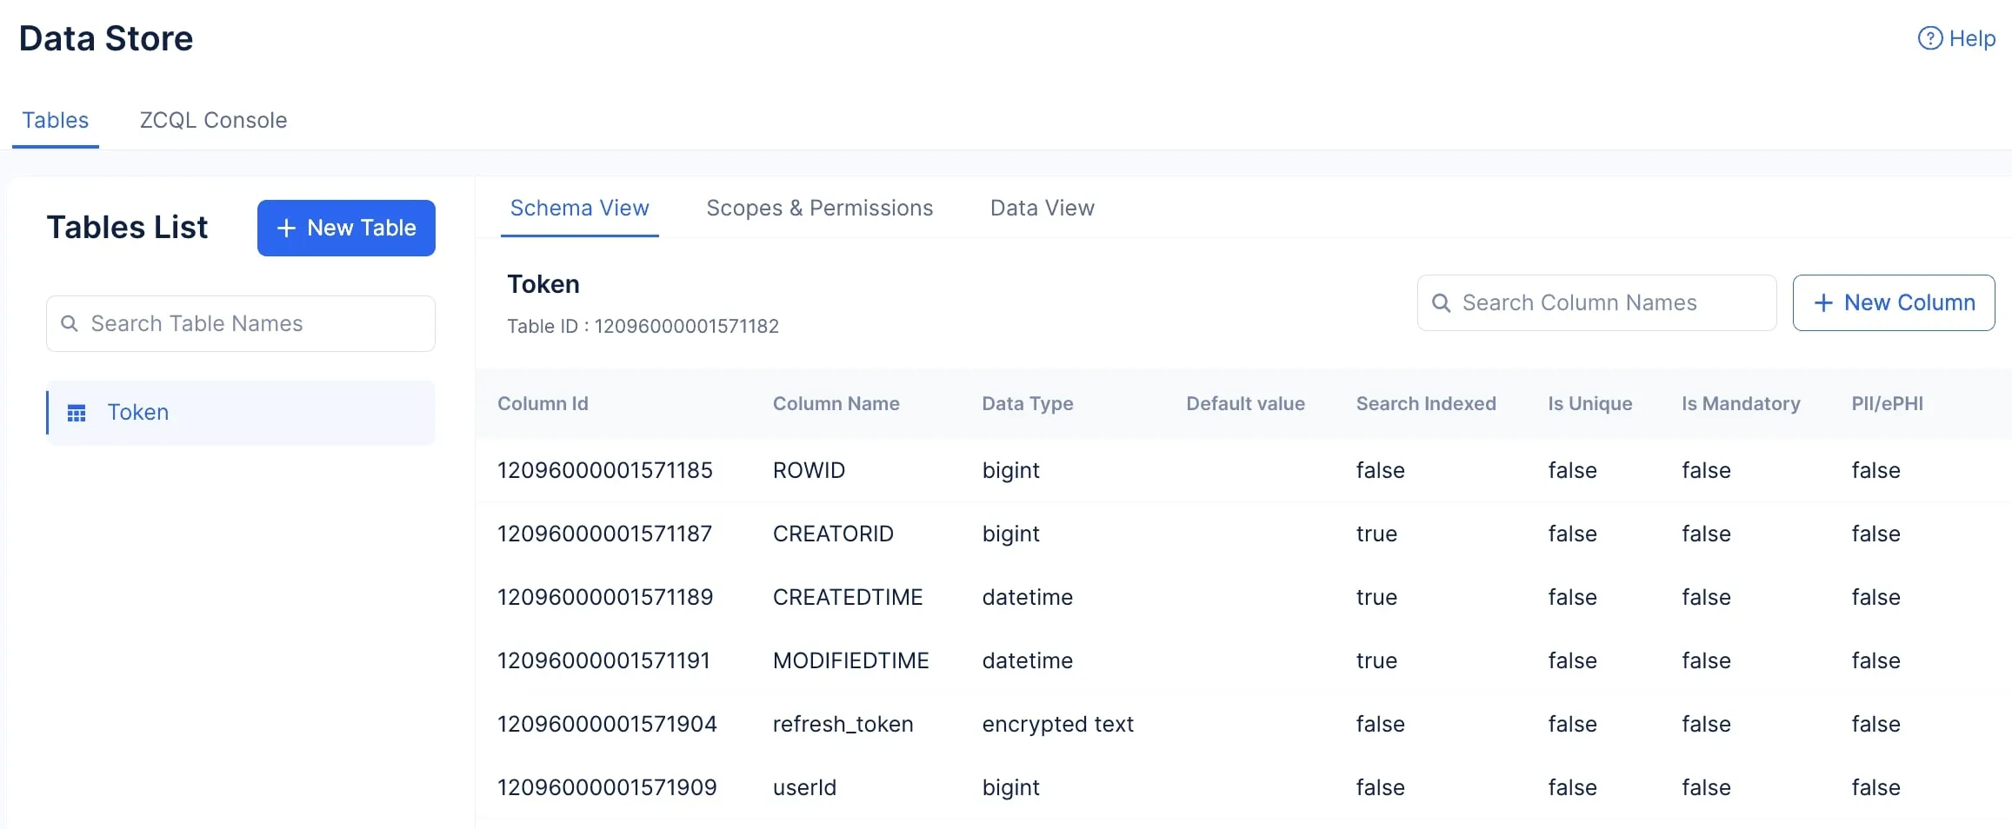Image resolution: width=2012 pixels, height=829 pixels.
Task: Click the refresh_token column row
Action: (843, 724)
